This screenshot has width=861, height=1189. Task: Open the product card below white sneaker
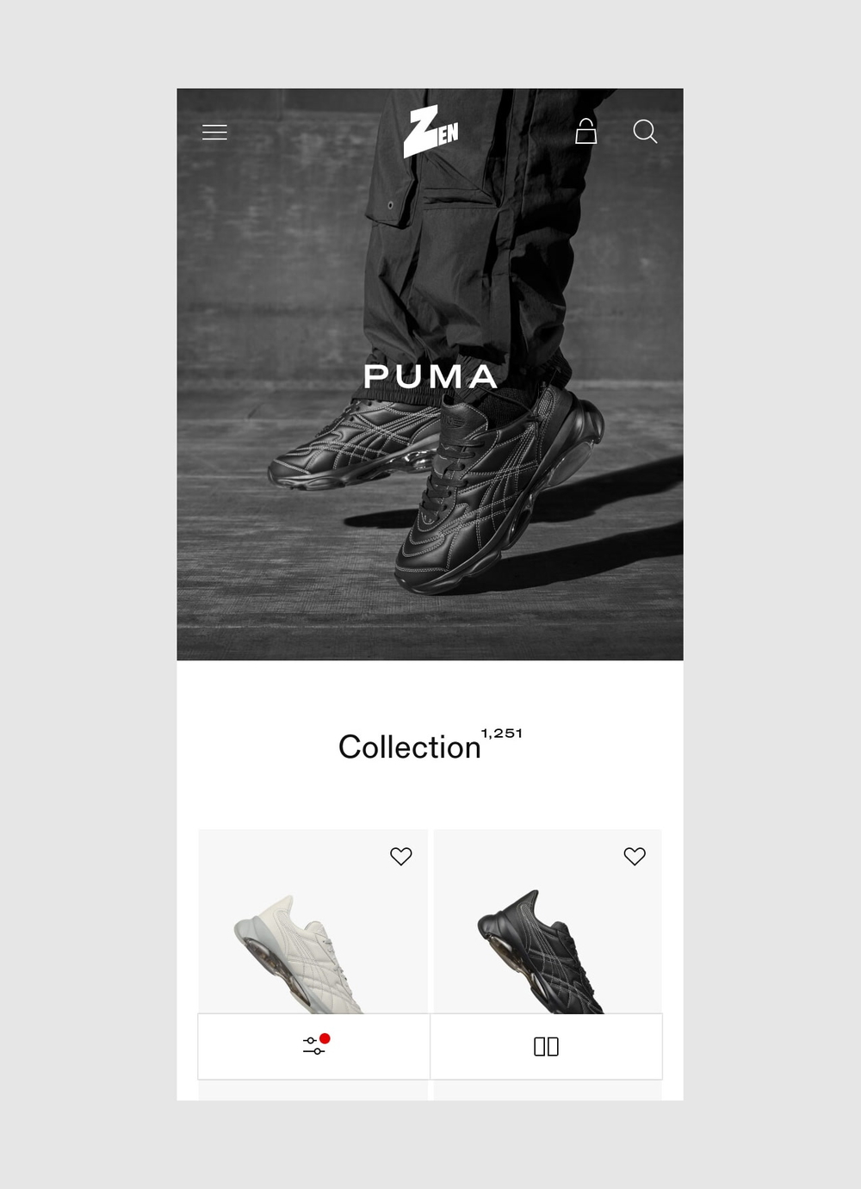tap(313, 1090)
